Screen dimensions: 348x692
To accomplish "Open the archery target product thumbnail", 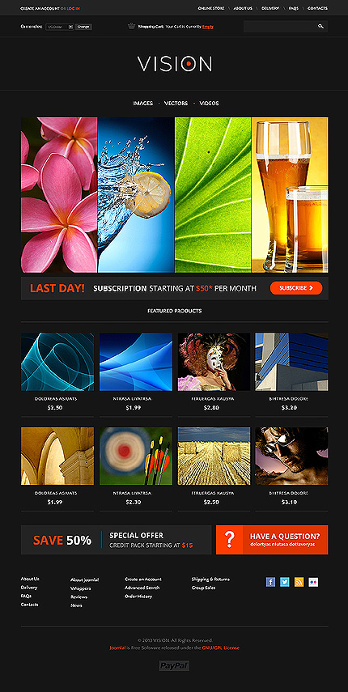I will (x=136, y=456).
